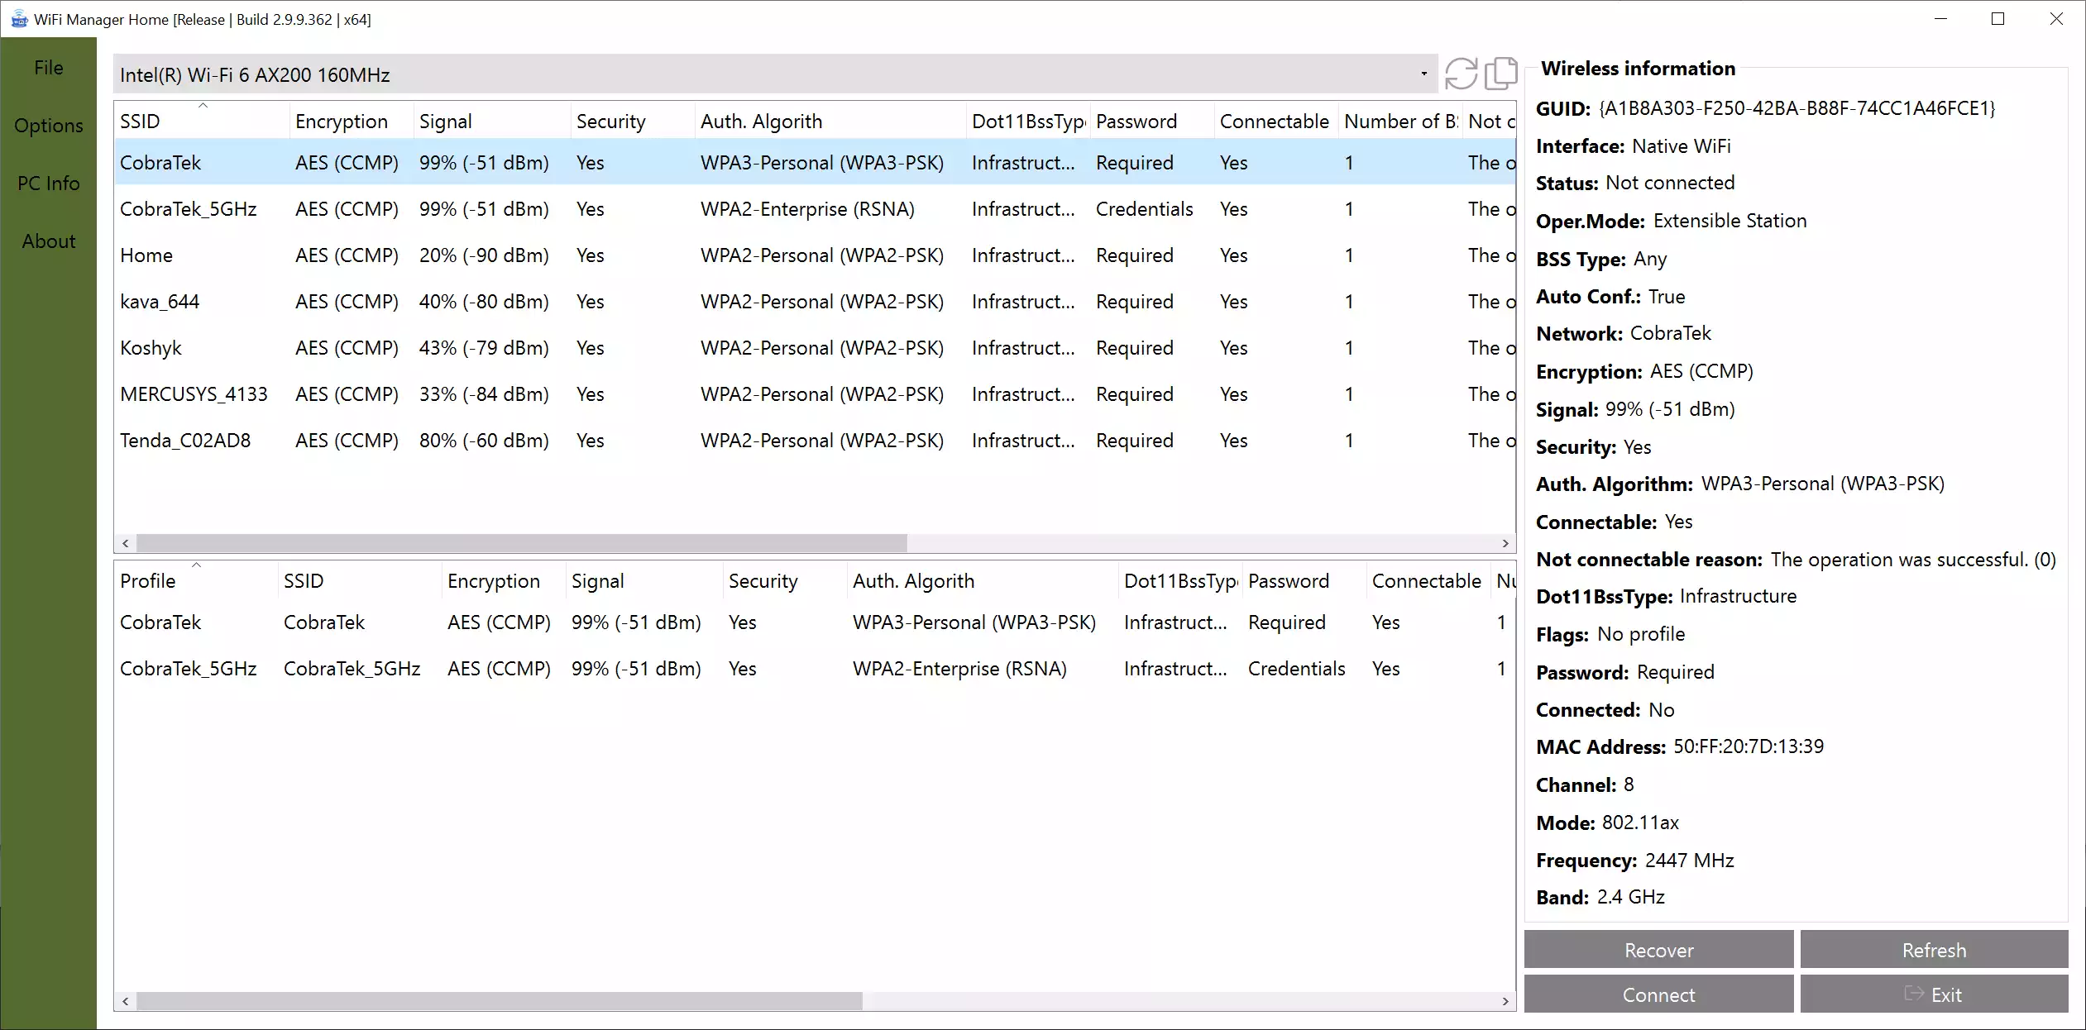Screen dimensions: 2086x1030
Task: Select the kava_644 network row
Action: point(815,302)
